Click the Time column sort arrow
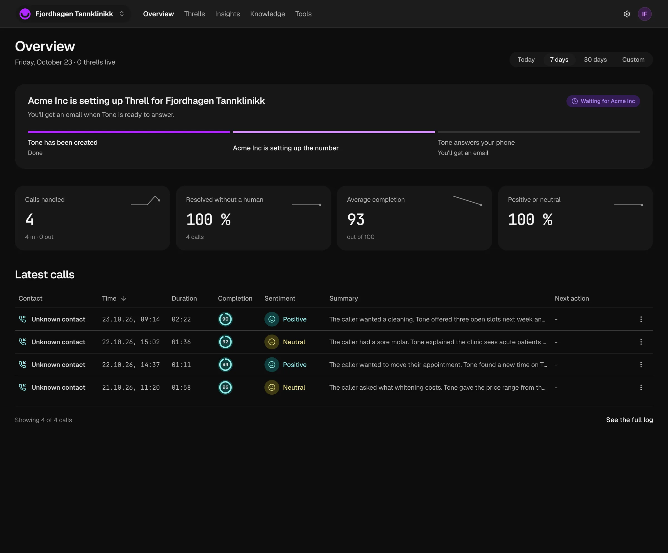This screenshot has width=668, height=553. point(124,298)
